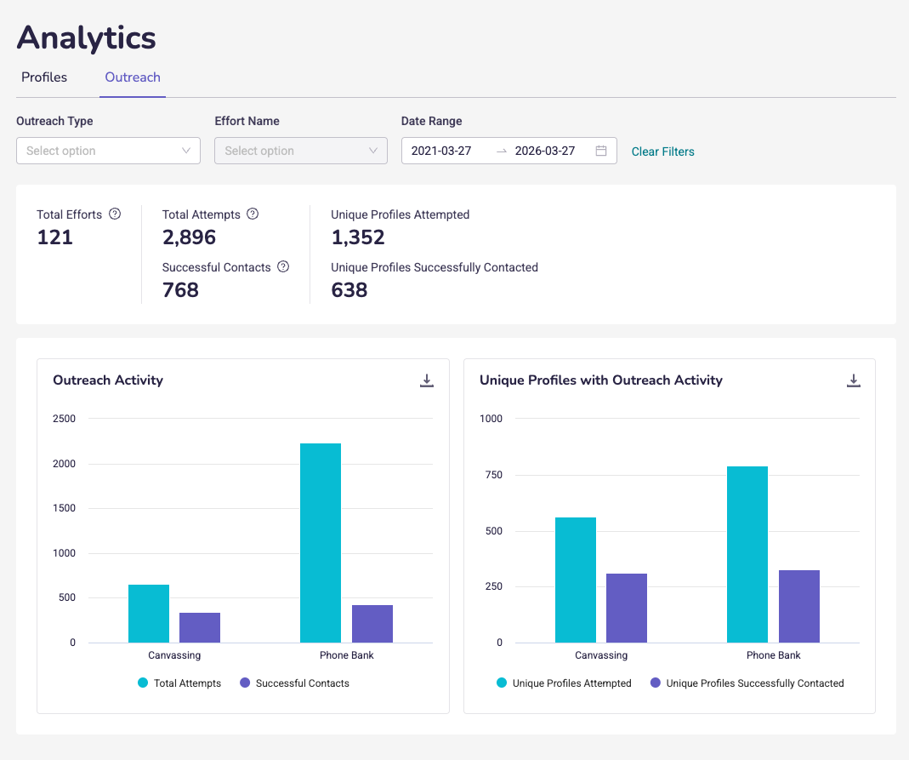Open the Outreach Type dropdown

(108, 151)
